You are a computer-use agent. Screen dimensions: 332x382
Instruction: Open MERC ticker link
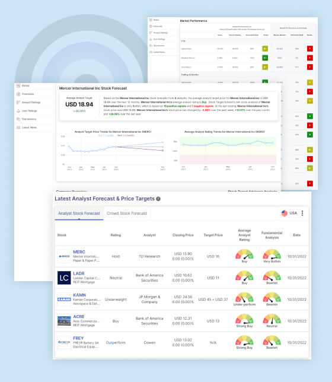pyautogui.click(x=79, y=252)
